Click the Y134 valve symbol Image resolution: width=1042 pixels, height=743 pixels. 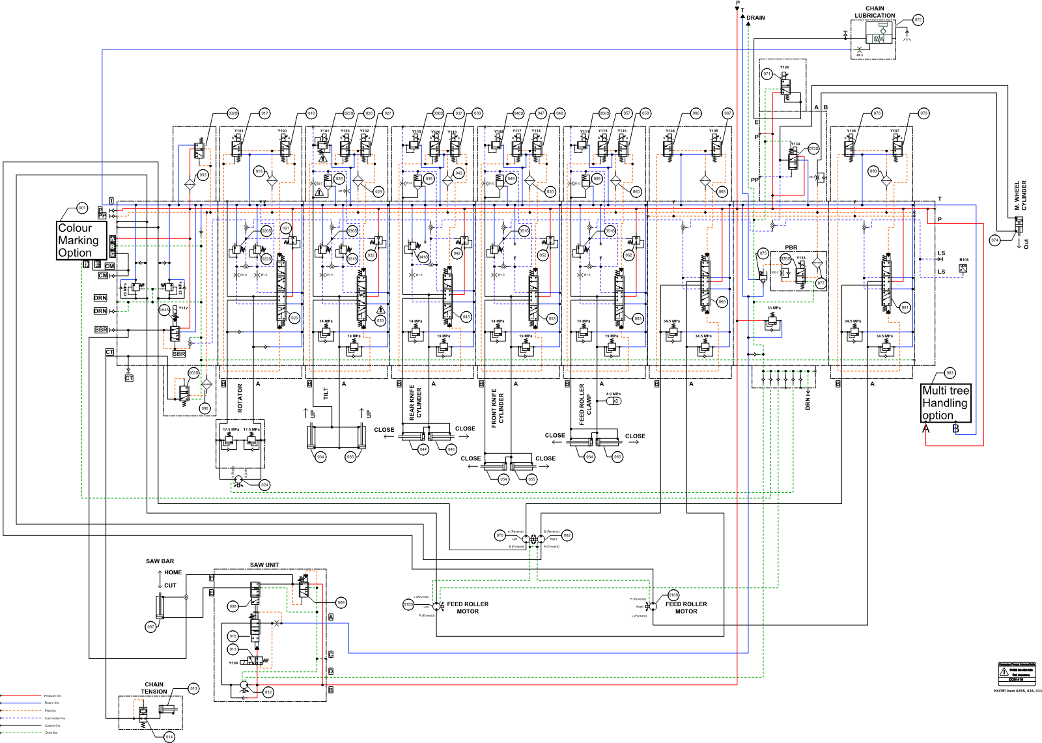click(x=793, y=158)
